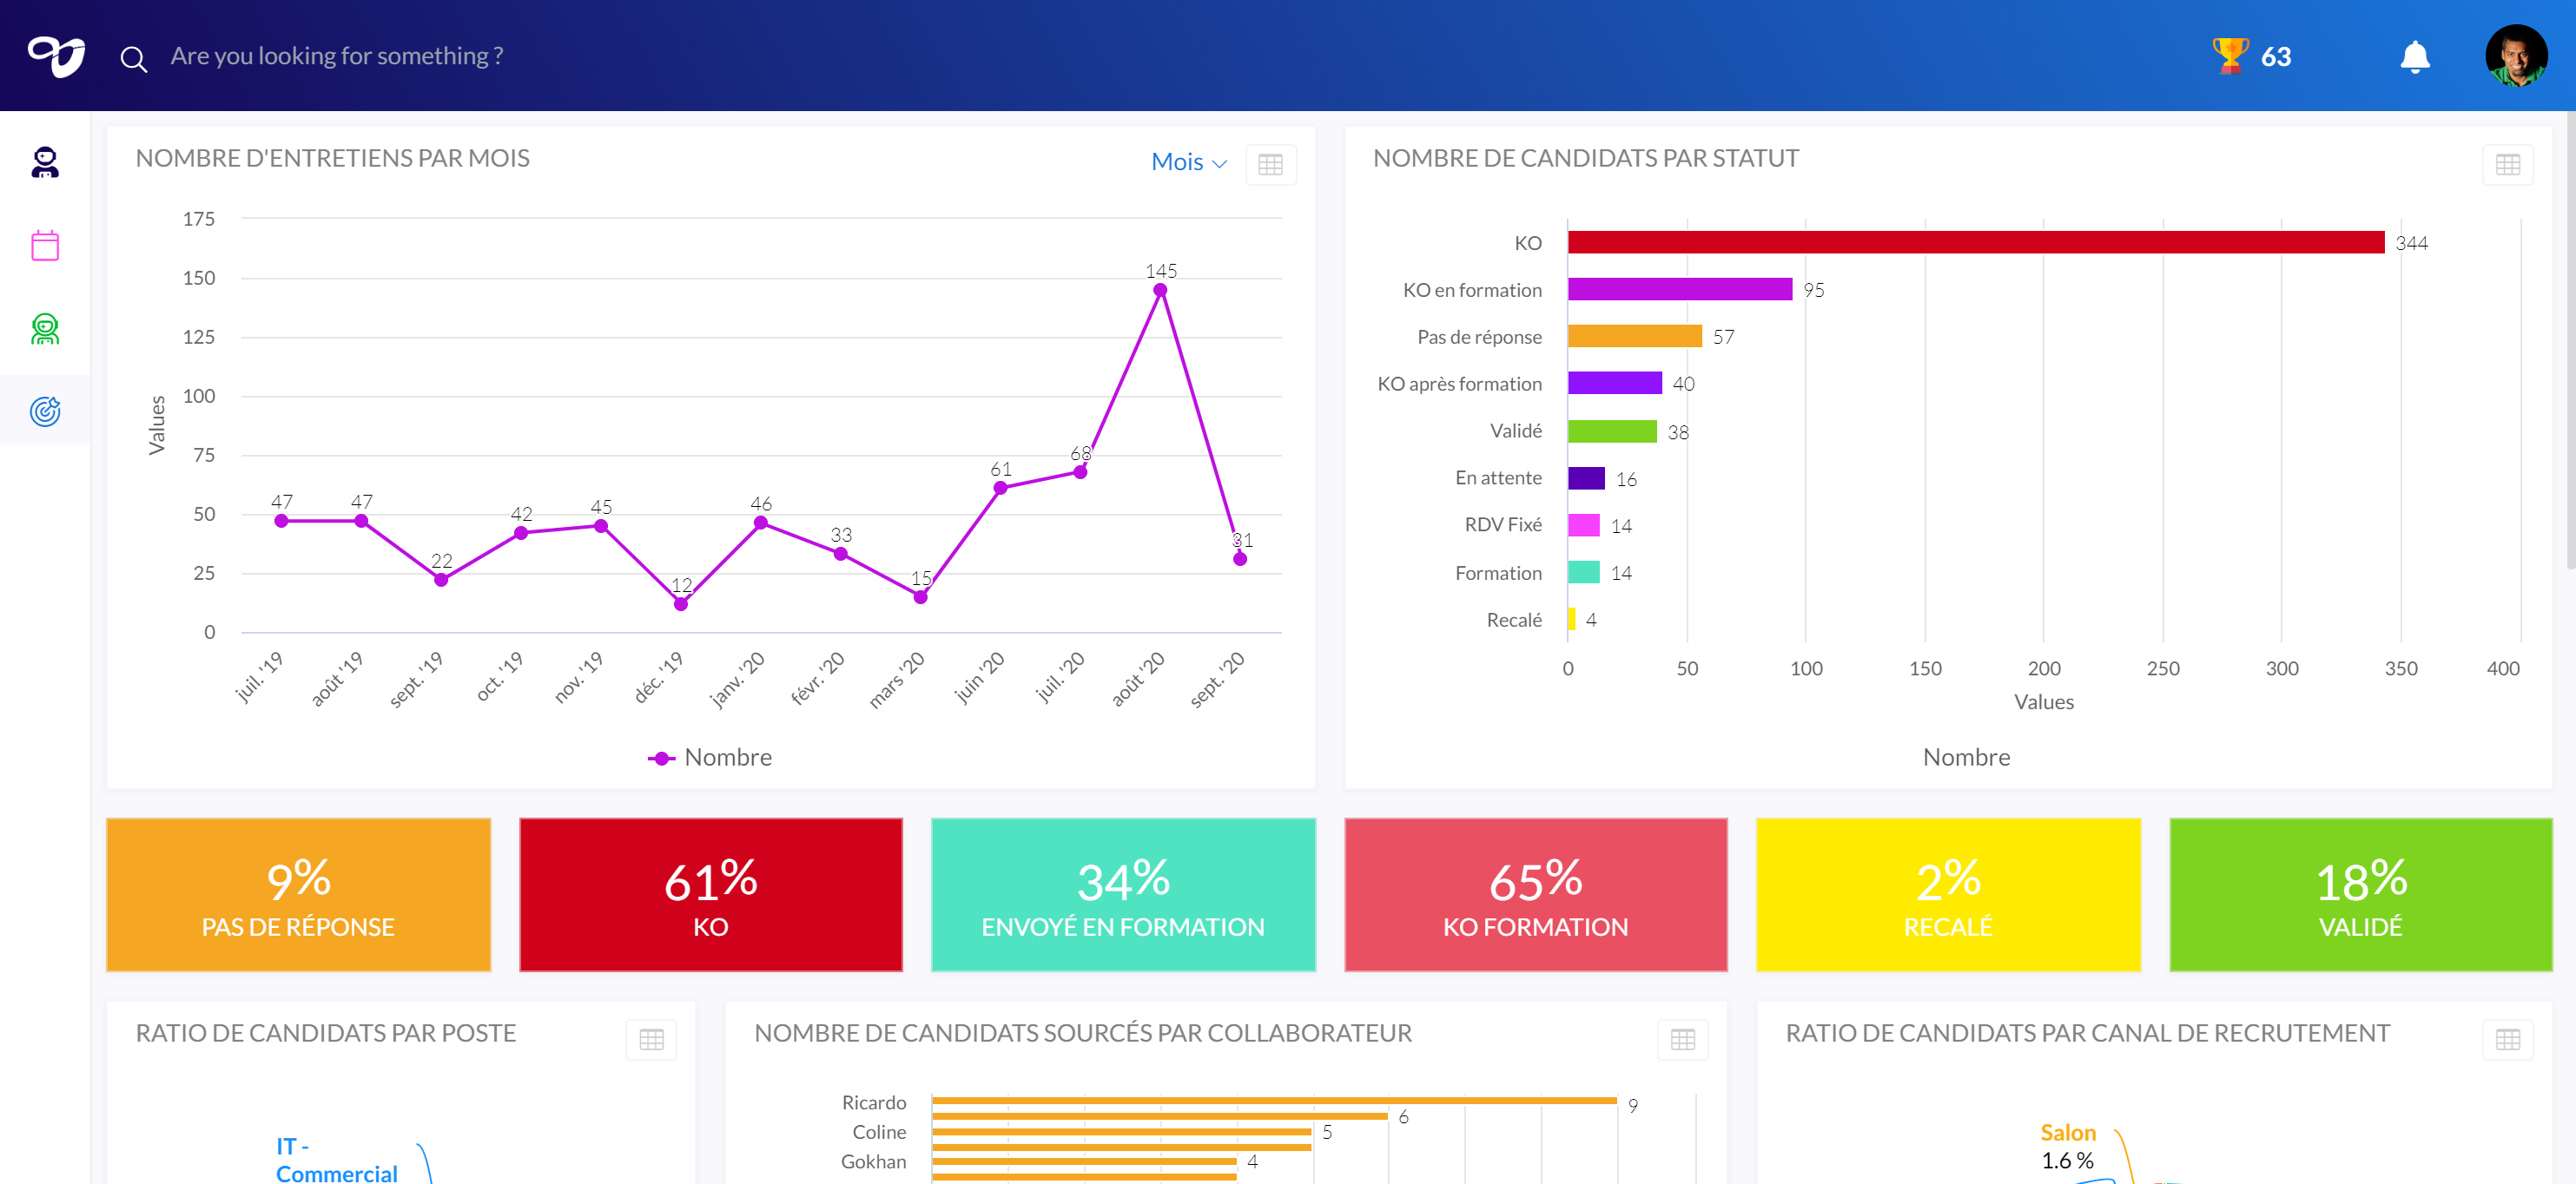Click the yellow Recalé bar

click(1571, 620)
